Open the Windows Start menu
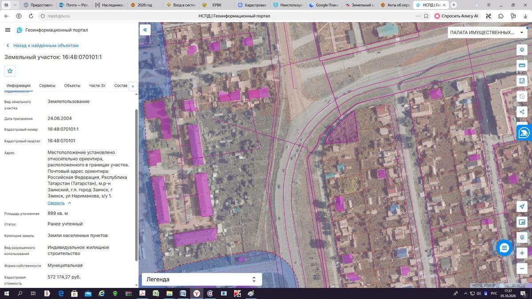The image size is (532, 299). click(x=7, y=293)
